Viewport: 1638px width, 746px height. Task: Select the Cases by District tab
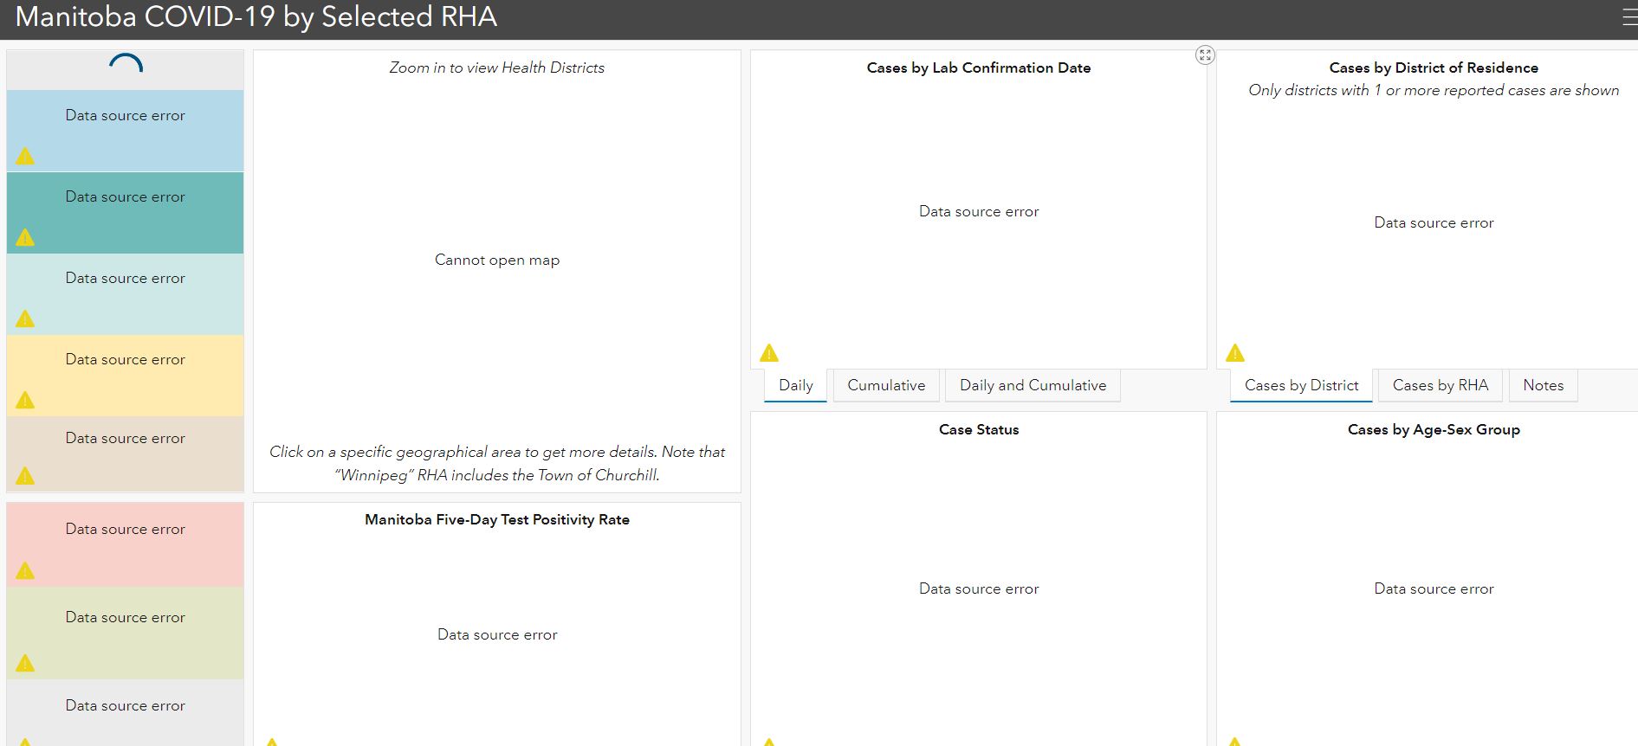[x=1301, y=386]
